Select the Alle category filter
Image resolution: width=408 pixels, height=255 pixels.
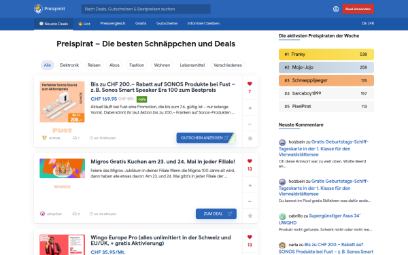point(48,65)
